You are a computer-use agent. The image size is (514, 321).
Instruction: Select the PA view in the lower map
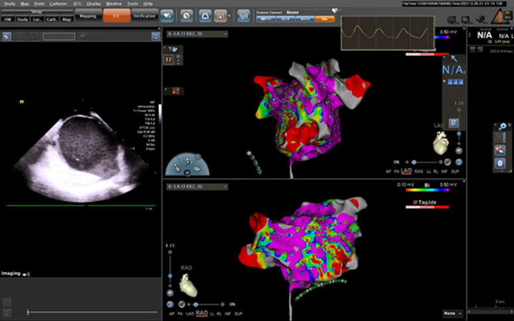pos(181,313)
